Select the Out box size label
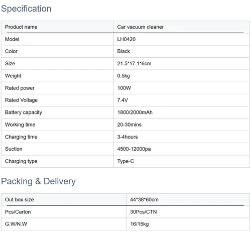Viewport: 251px width, 239px height. (20, 200)
